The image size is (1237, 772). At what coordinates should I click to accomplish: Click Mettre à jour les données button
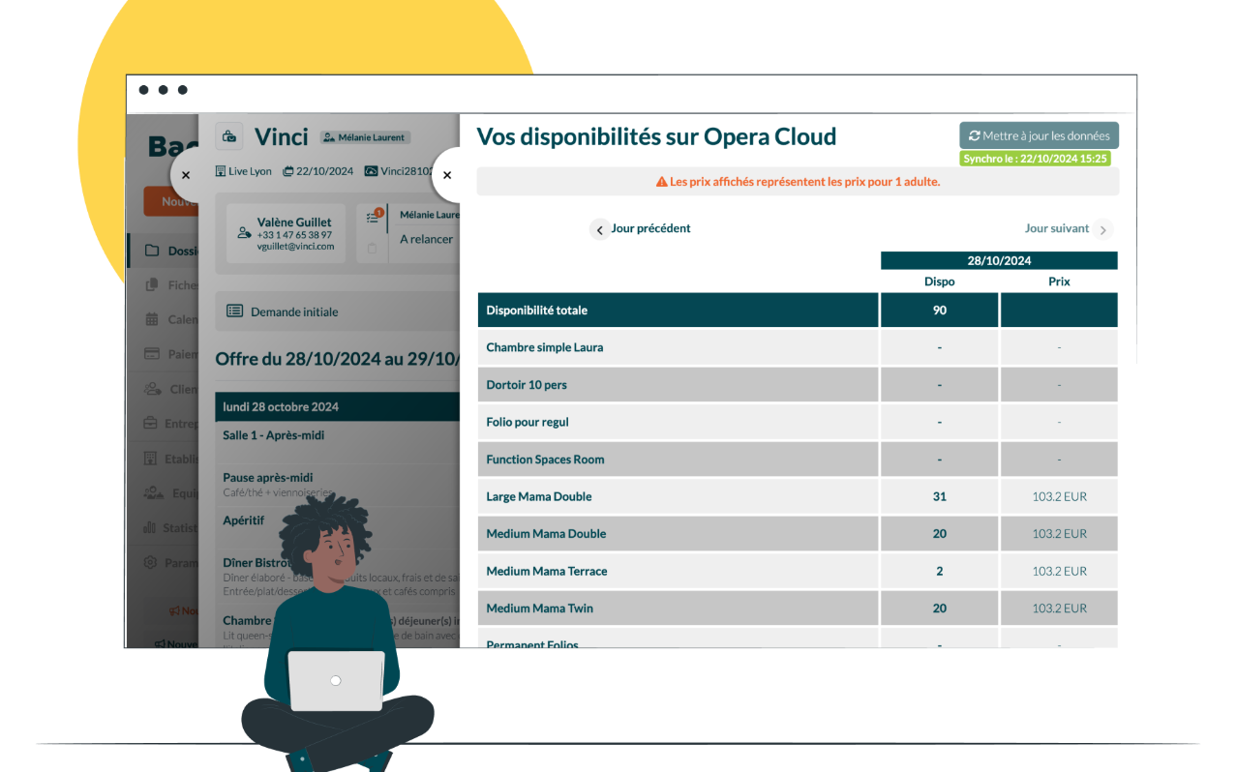click(x=1040, y=136)
